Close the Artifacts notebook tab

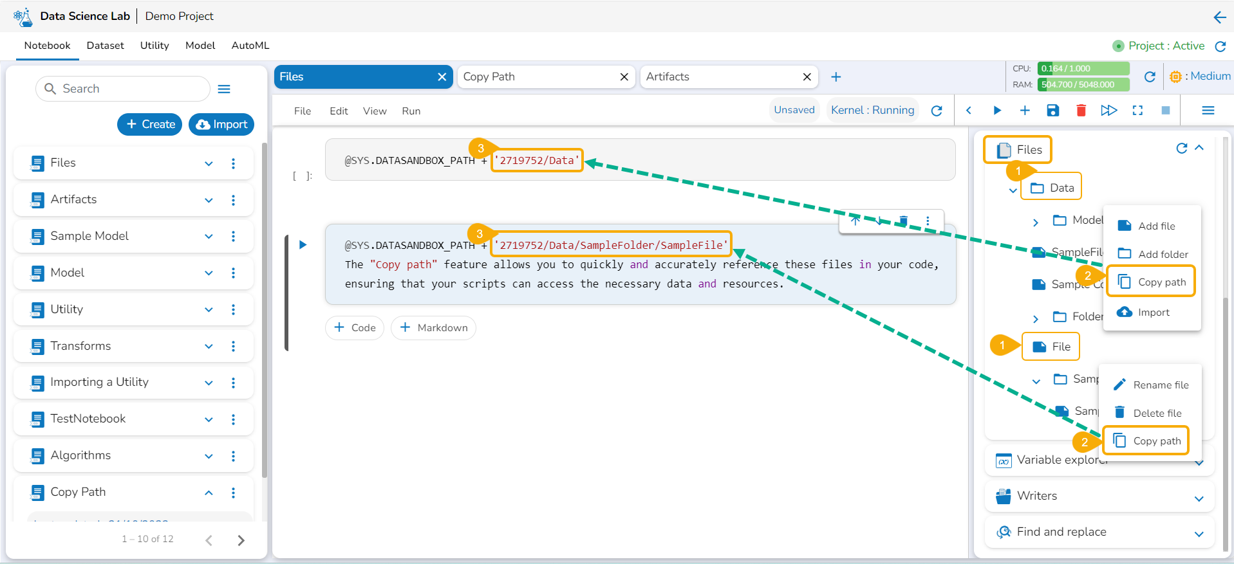click(x=807, y=77)
